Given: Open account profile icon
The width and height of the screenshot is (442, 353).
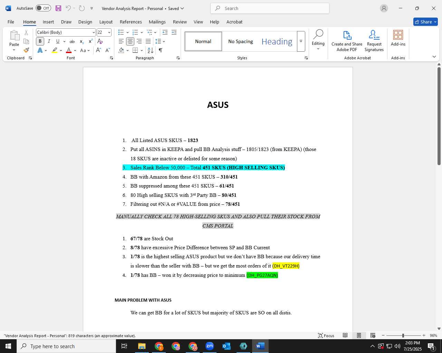Looking at the screenshot, I should point(384,8).
